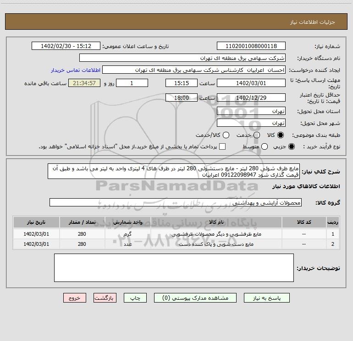Select the کالا/خدمت radio button
353x341 pixels.
point(226,135)
